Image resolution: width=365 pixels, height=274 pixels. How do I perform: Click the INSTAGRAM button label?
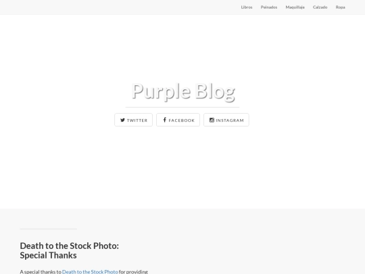[230, 120]
